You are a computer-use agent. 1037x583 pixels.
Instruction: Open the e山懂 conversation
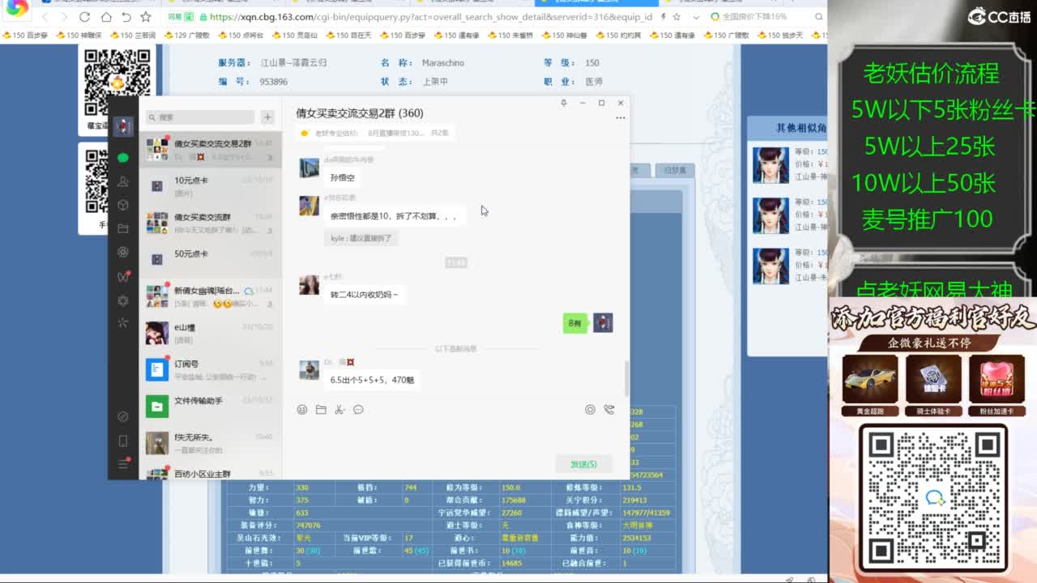click(211, 333)
